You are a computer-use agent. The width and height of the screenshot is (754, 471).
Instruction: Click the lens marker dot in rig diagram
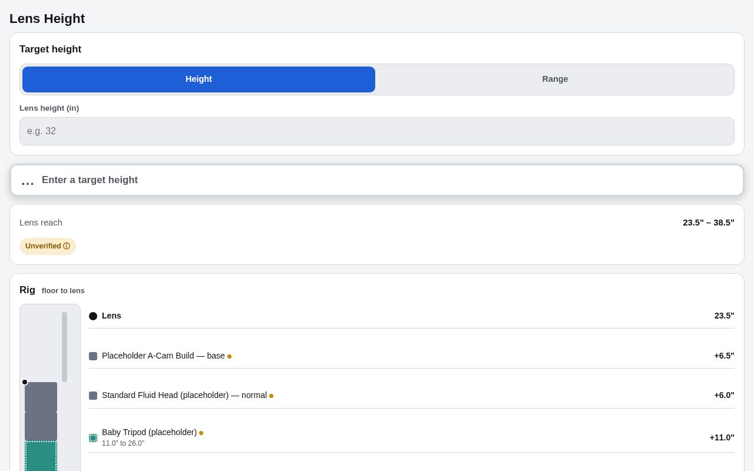tap(25, 382)
